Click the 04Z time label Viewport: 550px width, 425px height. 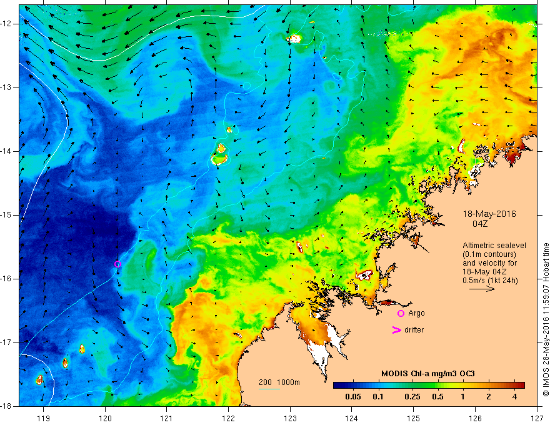pos(480,224)
